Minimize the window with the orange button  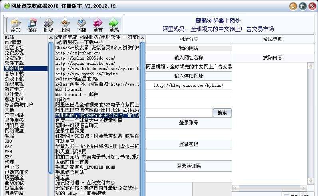coord(293,6)
